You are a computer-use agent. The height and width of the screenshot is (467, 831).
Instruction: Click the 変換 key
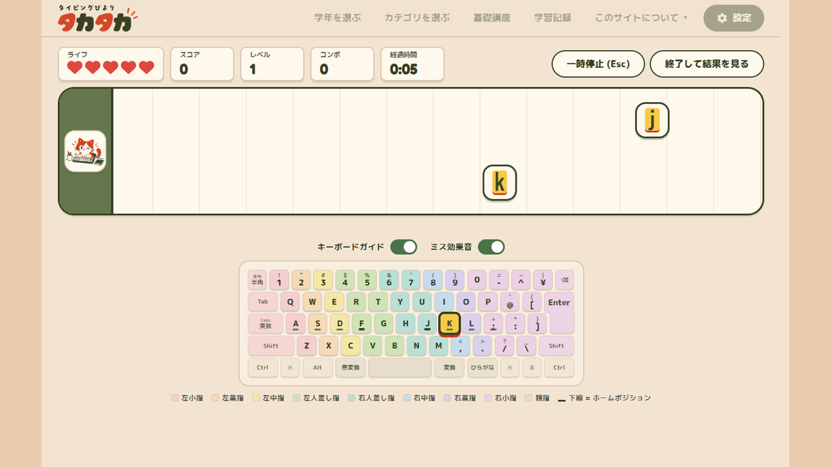click(x=449, y=368)
